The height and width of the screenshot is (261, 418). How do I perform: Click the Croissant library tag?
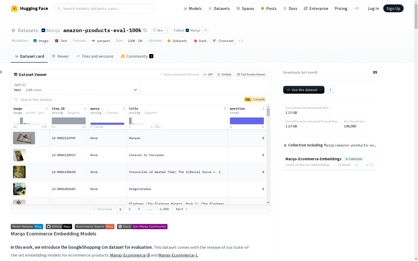click(x=223, y=41)
